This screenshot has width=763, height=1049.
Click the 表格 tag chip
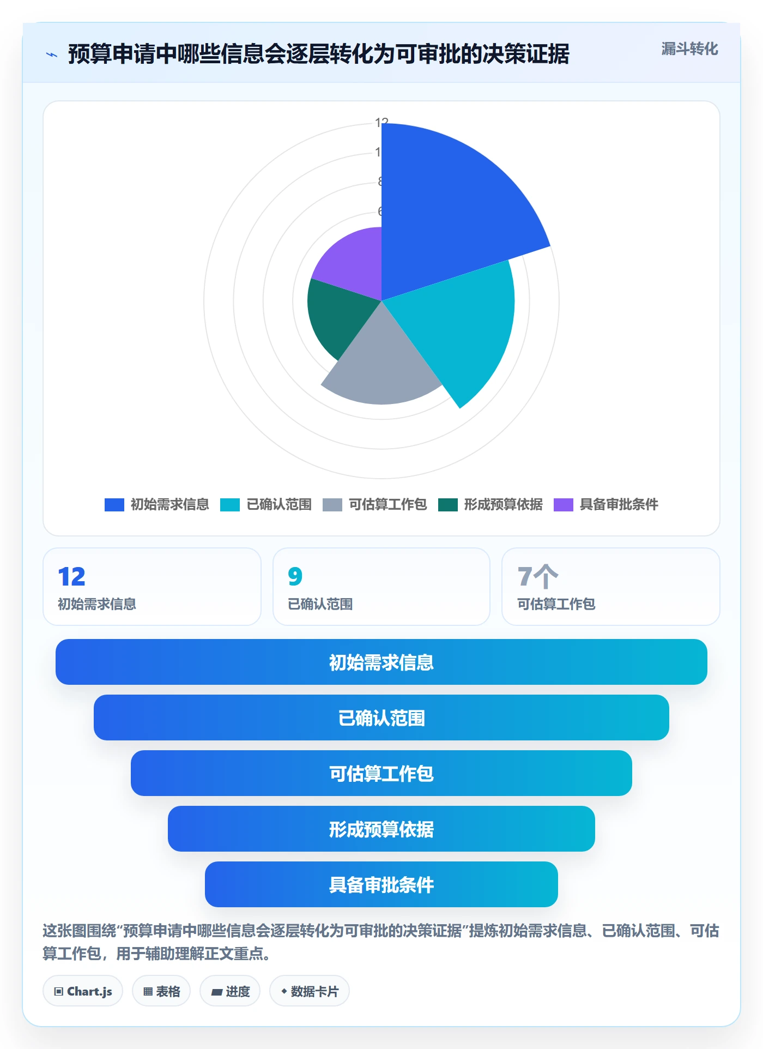[161, 991]
